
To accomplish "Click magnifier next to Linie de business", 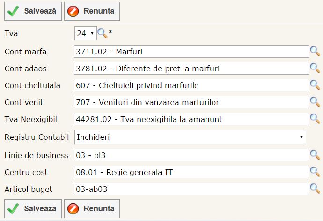I will pos(315,154).
